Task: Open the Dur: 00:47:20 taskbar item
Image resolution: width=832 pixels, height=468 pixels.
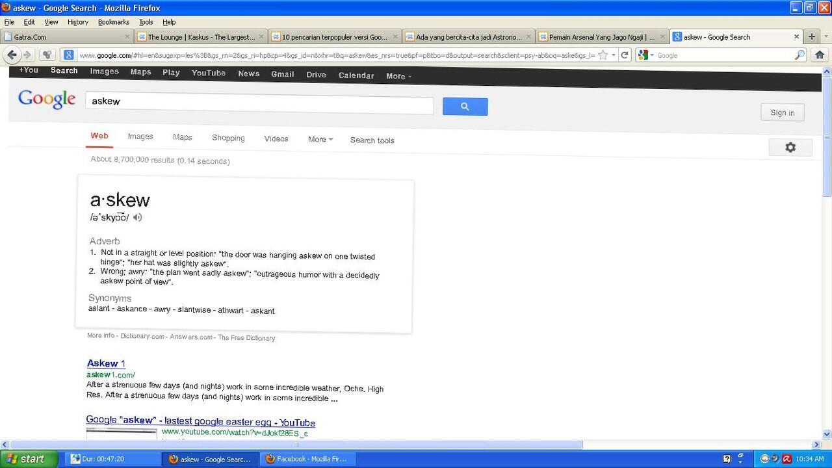Action: pos(114,459)
